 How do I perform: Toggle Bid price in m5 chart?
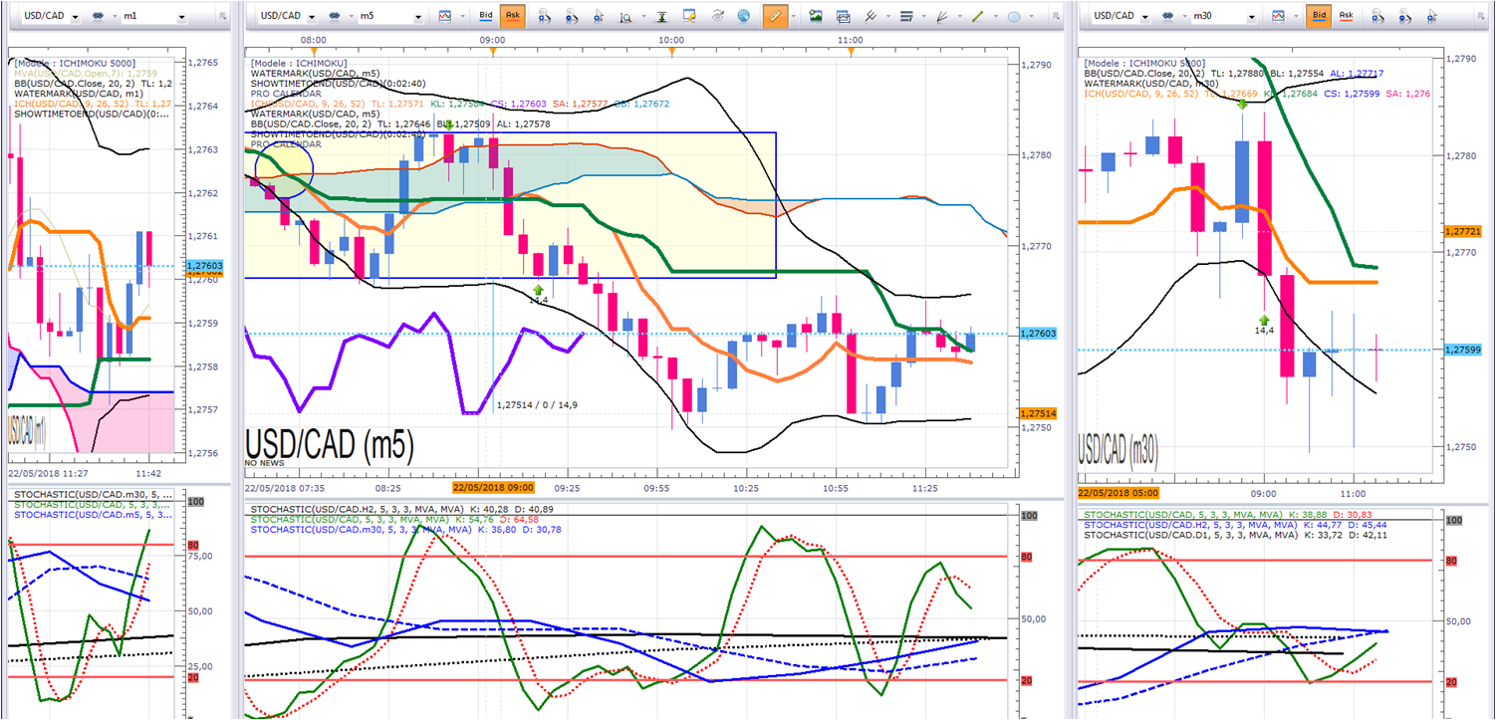coord(486,16)
